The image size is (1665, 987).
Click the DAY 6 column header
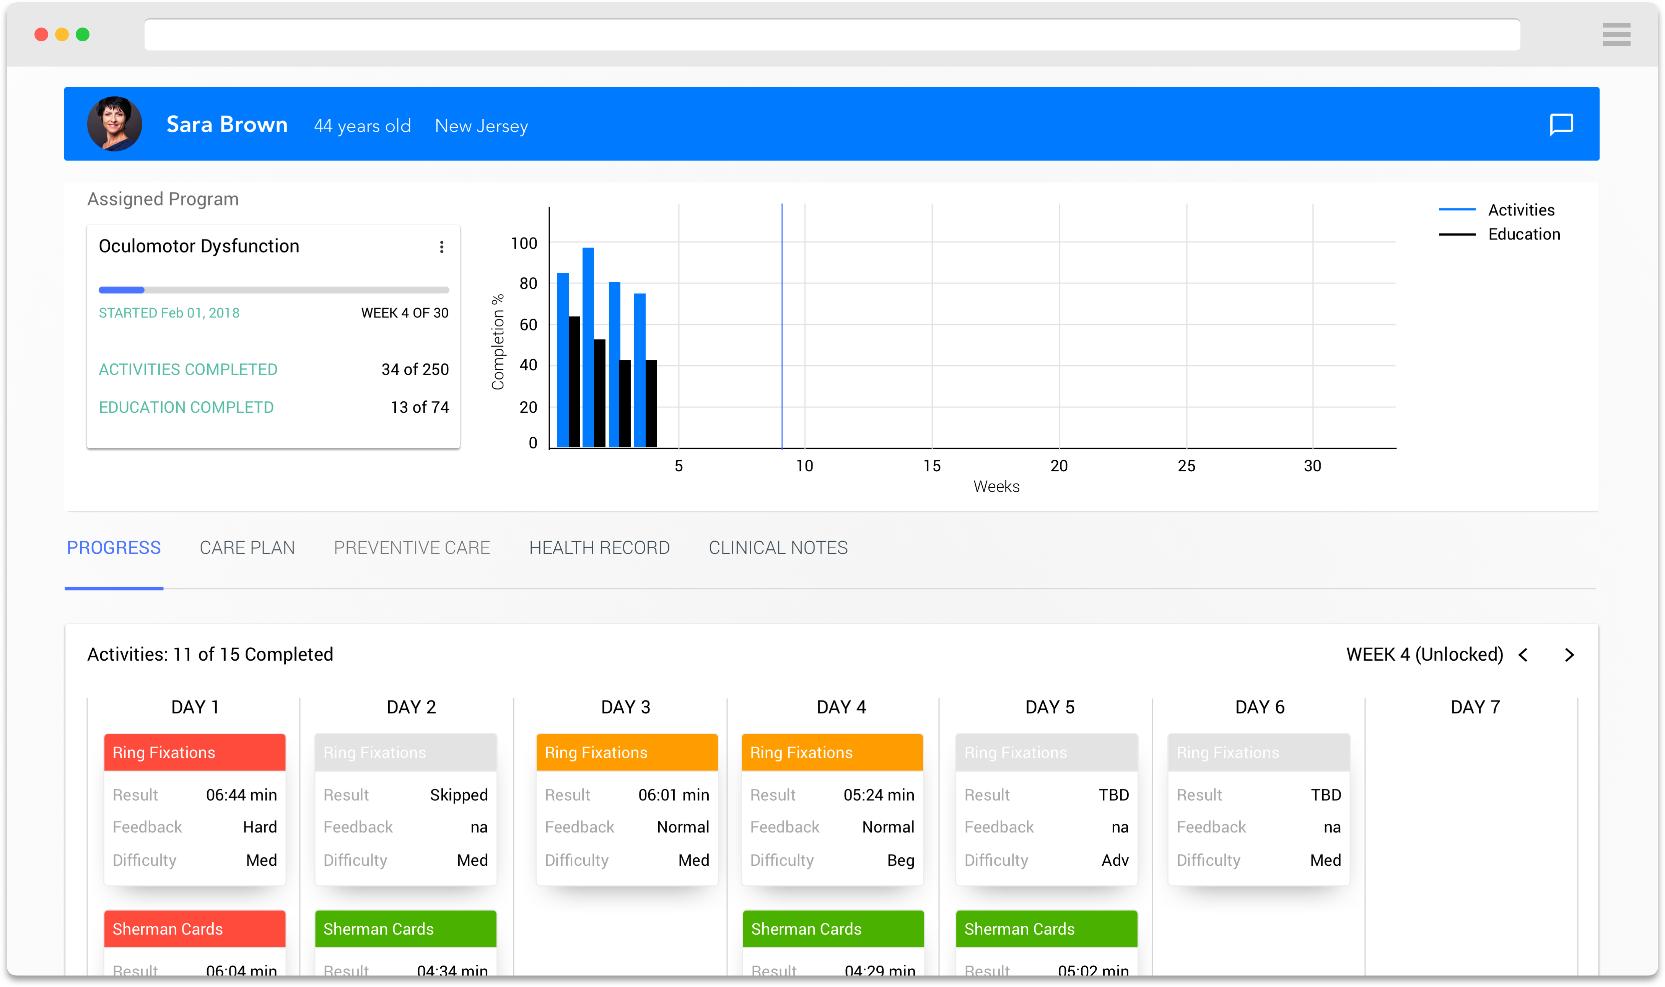point(1260,707)
